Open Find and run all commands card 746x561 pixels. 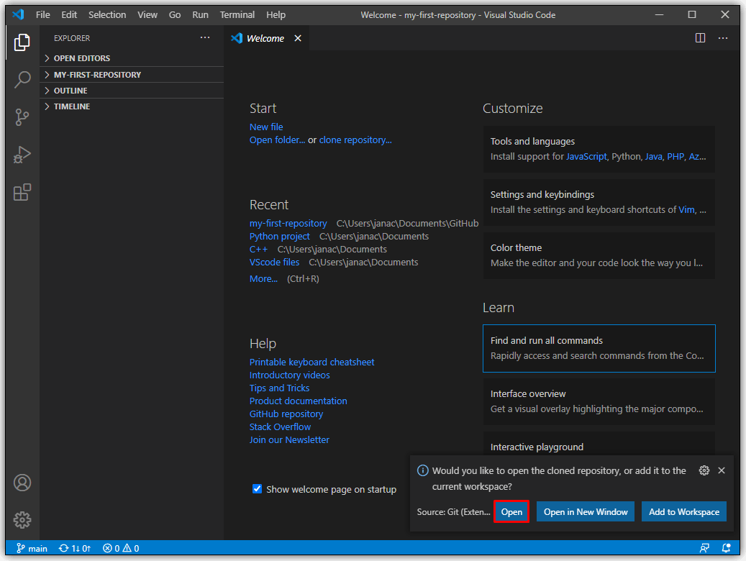[599, 348]
